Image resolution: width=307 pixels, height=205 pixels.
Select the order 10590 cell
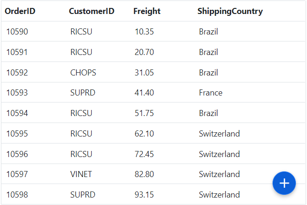point(17,32)
